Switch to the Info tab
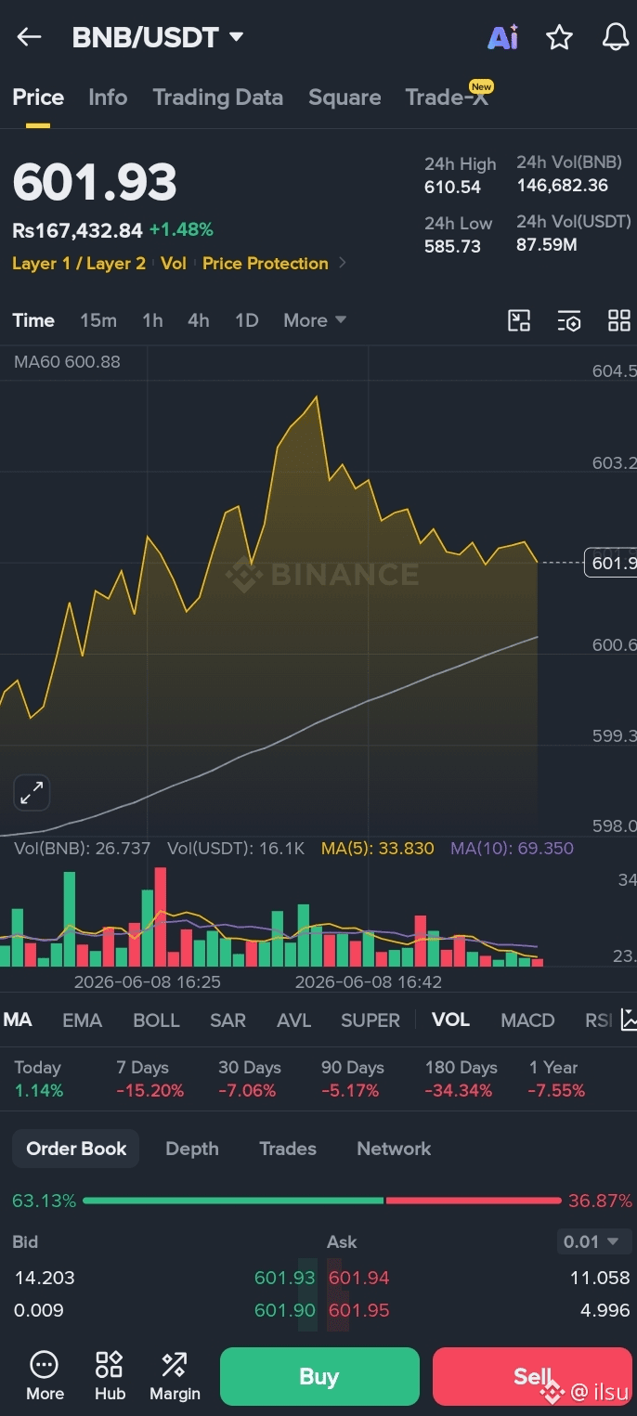 108,97
